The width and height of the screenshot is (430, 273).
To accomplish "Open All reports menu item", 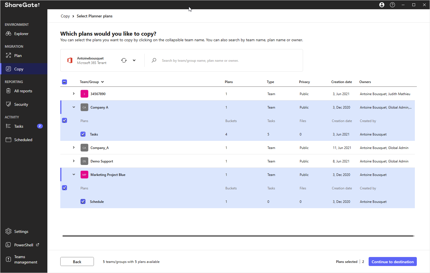I will 24,91.
